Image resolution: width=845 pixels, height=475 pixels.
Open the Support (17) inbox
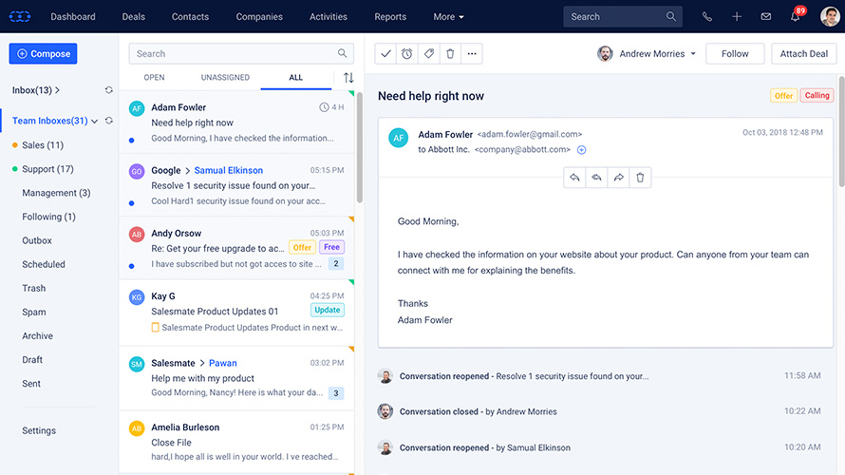(x=47, y=169)
